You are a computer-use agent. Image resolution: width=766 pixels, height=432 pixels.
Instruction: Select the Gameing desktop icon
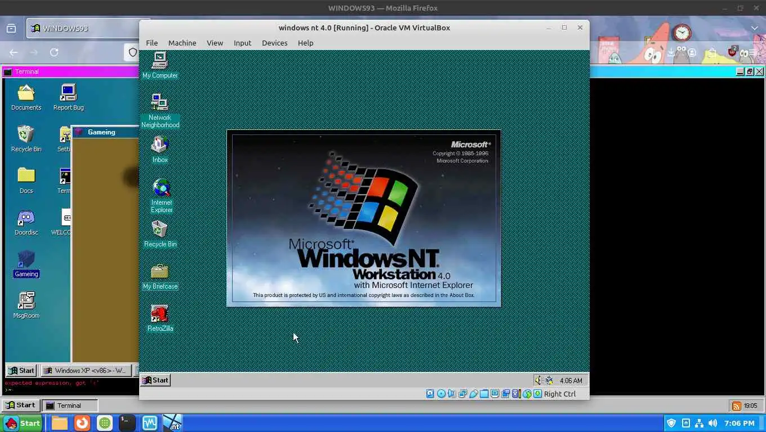(26, 264)
